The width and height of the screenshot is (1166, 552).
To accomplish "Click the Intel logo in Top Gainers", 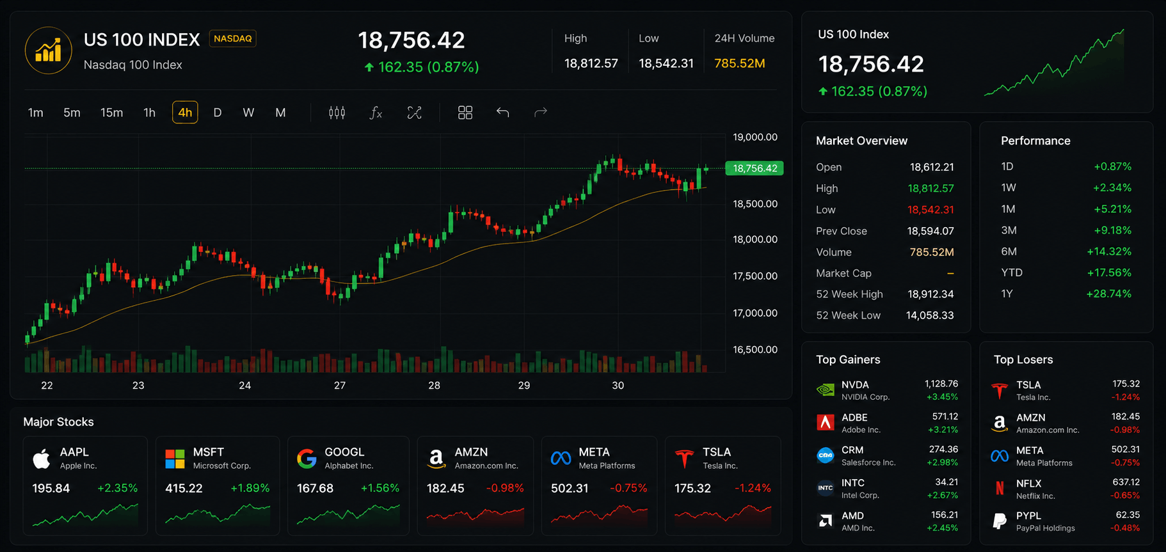I will (826, 488).
